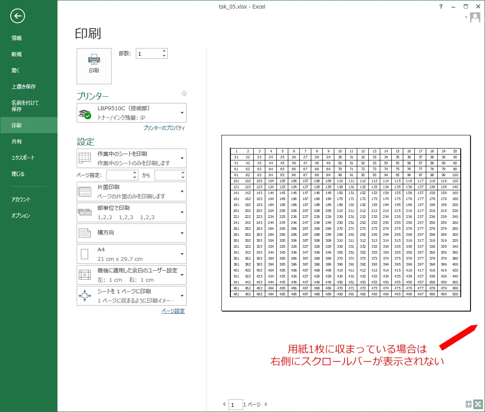The width and height of the screenshot is (485, 412).
Task: Go back using the circled arrow
Action: tap(17, 16)
